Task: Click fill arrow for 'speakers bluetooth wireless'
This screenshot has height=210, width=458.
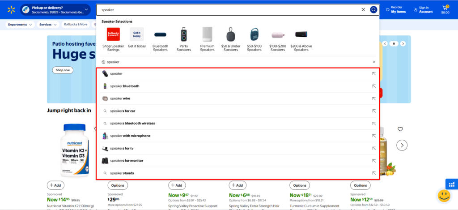Action: [374, 124]
